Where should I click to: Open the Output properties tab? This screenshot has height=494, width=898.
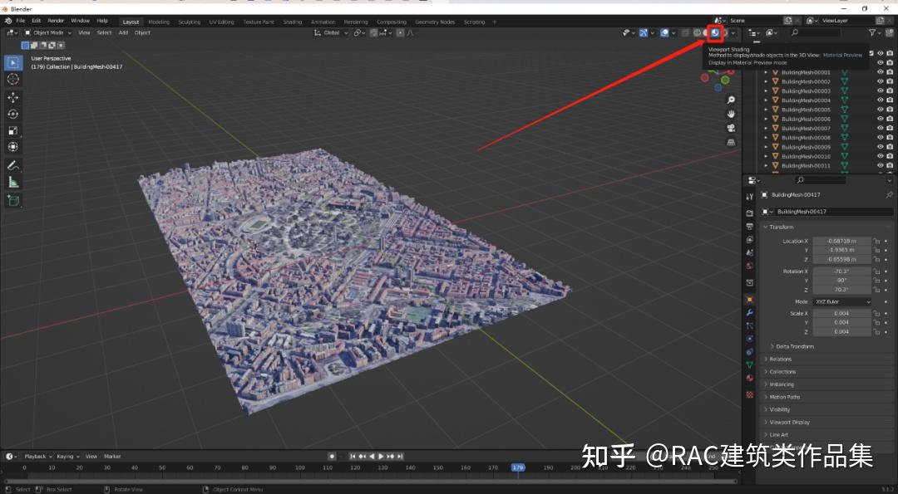(750, 227)
